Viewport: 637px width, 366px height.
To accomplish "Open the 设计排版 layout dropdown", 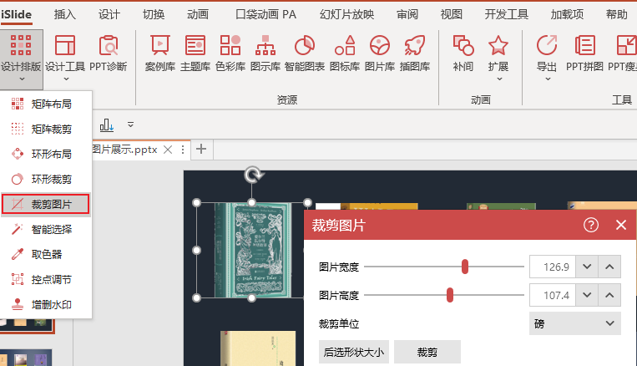I will 21,59.
